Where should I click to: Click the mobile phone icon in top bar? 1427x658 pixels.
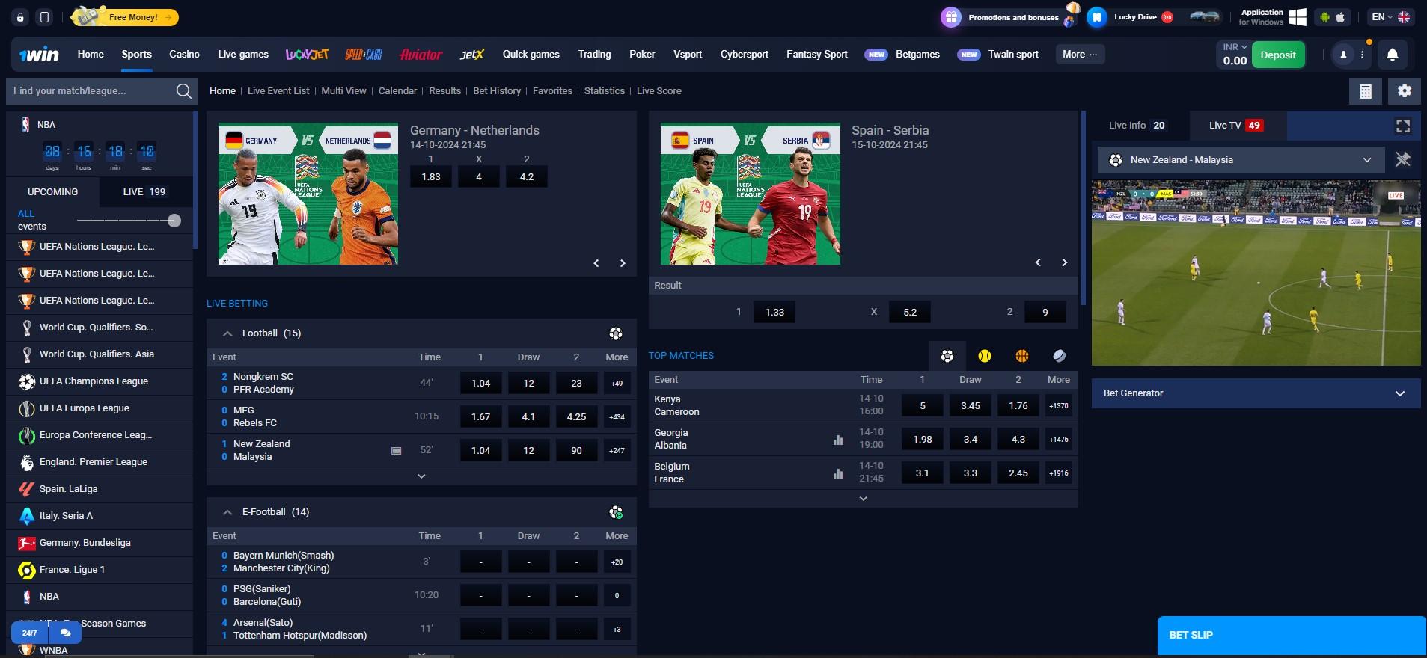(x=44, y=17)
